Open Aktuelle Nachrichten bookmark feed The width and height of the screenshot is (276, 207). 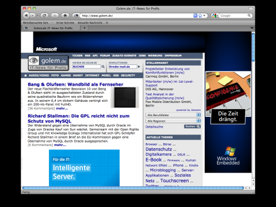tap(93, 23)
